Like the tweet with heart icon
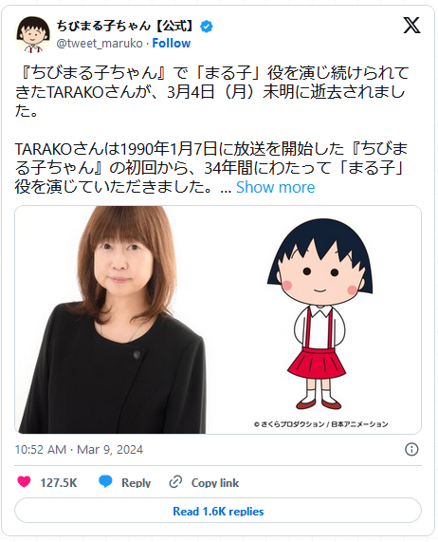 point(24,481)
